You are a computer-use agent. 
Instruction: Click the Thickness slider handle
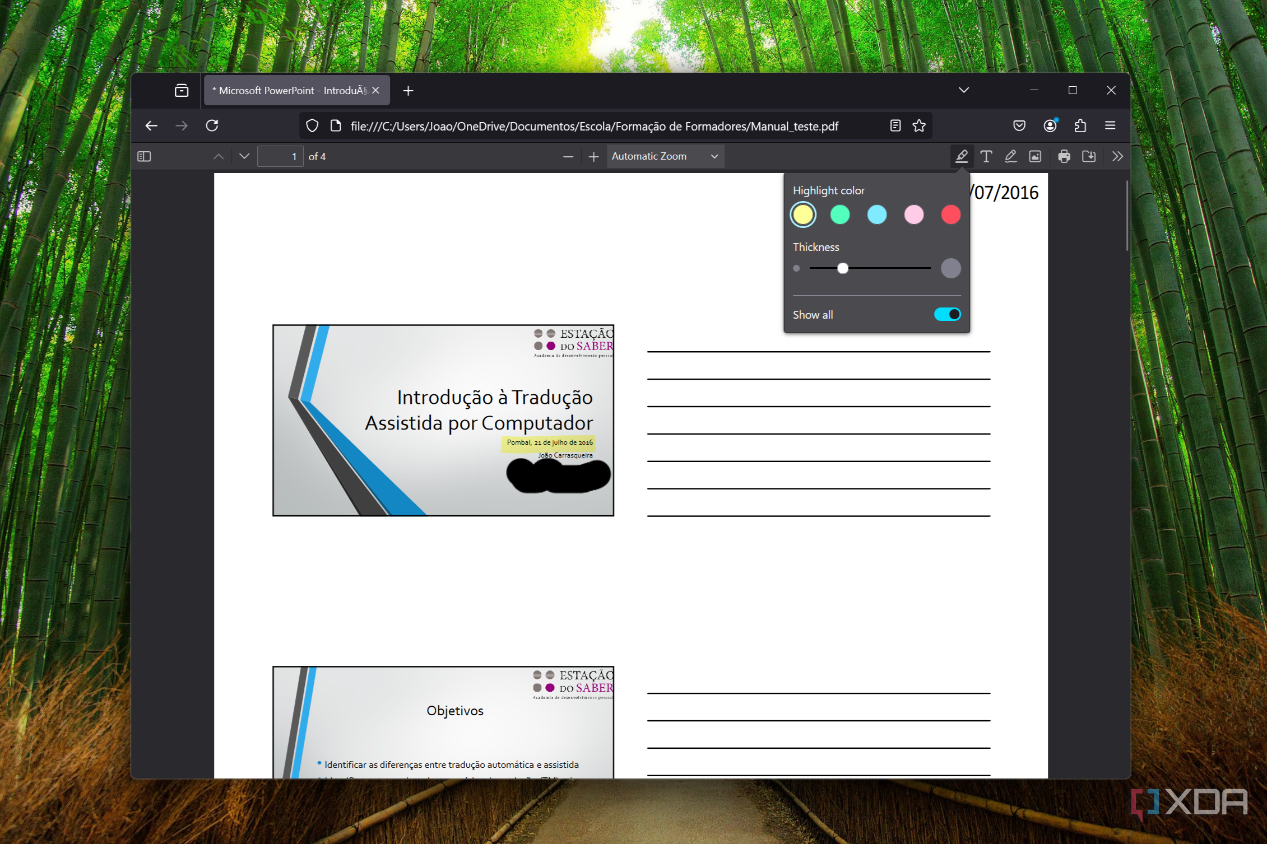(843, 268)
